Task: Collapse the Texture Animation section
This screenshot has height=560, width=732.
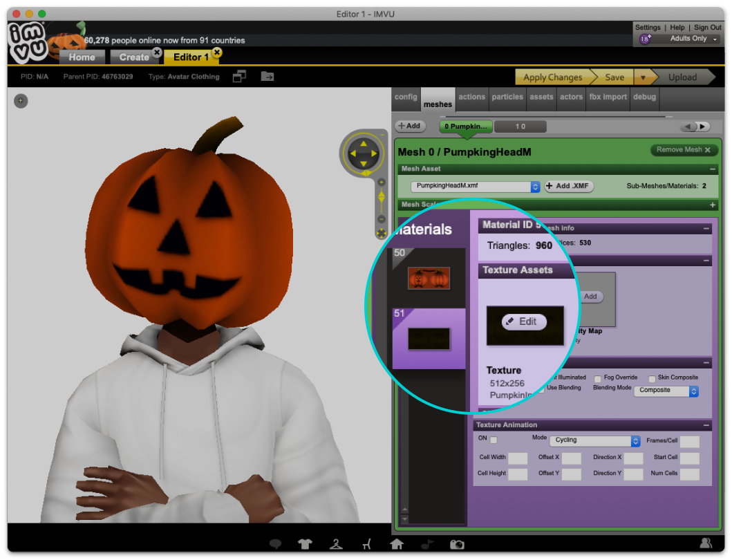Action: tap(706, 425)
